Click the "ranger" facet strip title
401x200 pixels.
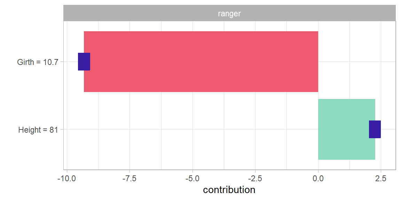tap(229, 14)
